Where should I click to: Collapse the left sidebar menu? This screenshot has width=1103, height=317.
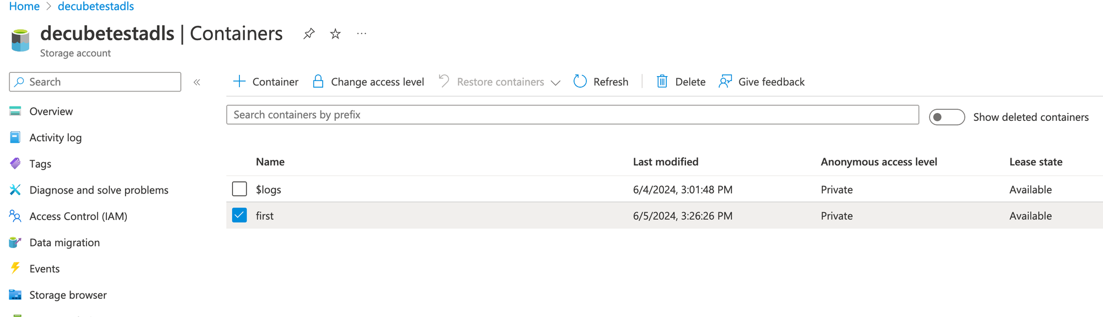[x=197, y=82]
